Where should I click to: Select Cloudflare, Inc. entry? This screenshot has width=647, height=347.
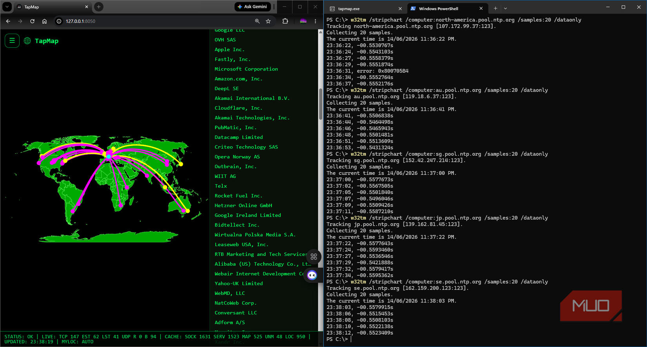pos(238,108)
